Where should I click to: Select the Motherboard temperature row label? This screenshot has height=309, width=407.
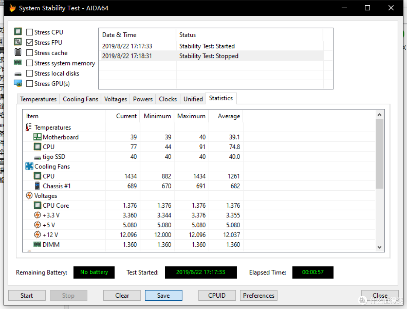point(60,137)
